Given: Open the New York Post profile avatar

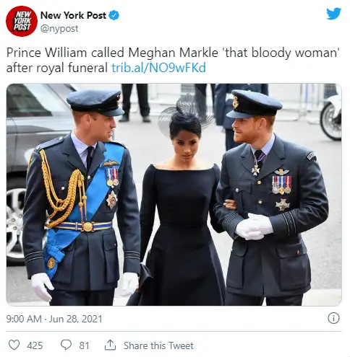Looking at the screenshot, I should pyautogui.click(x=22, y=21).
